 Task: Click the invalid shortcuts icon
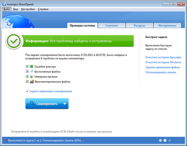pos(31,76)
